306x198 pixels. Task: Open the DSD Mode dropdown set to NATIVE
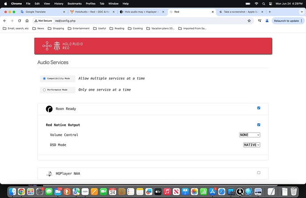[252, 145]
